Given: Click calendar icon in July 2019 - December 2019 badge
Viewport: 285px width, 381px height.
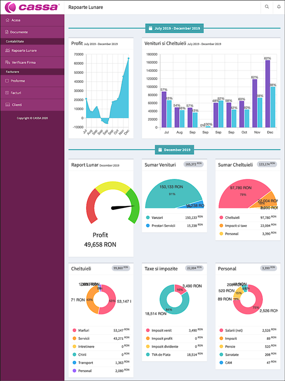Looking at the screenshot, I should click(150, 28).
